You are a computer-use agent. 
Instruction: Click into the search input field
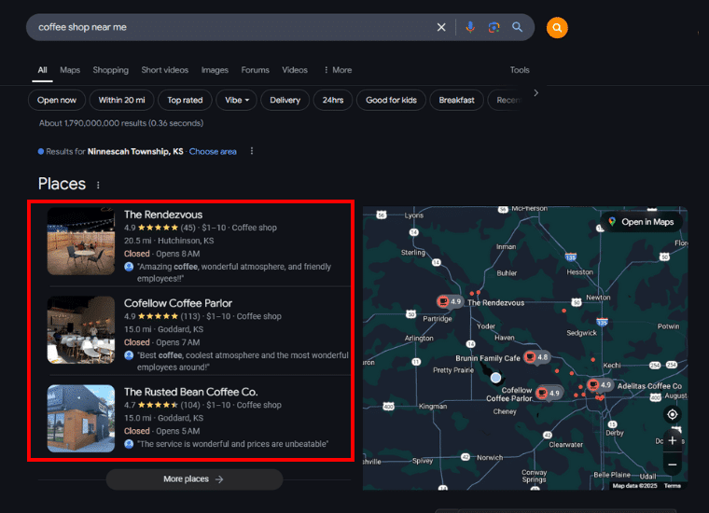pyautogui.click(x=230, y=27)
